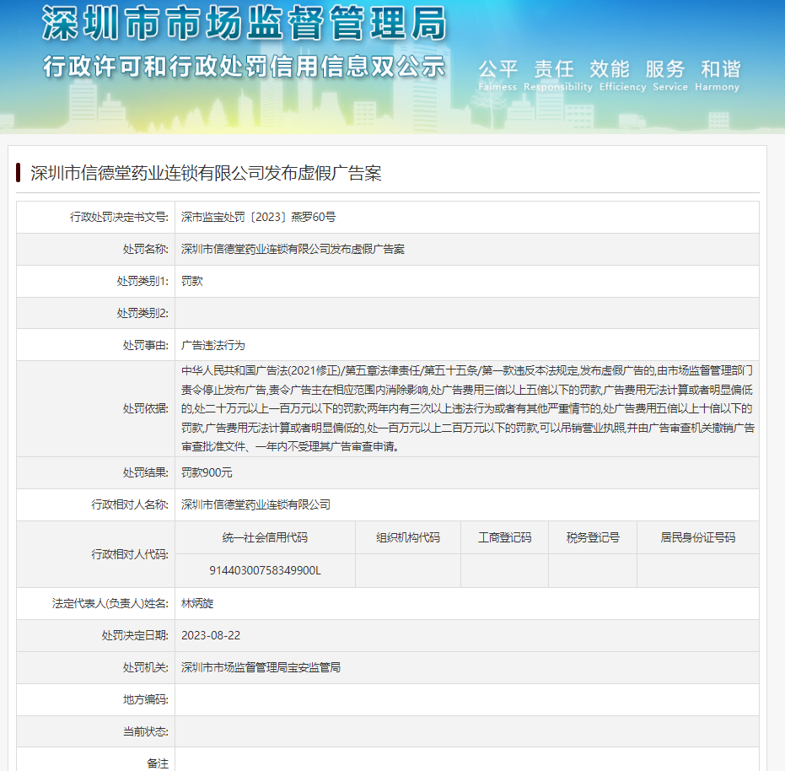Image resolution: width=785 pixels, height=771 pixels.
Task: Click the 处罚类别1 label
Action: tap(142, 281)
